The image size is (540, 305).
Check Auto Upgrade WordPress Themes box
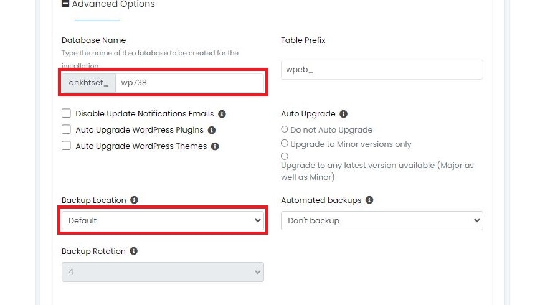66,146
